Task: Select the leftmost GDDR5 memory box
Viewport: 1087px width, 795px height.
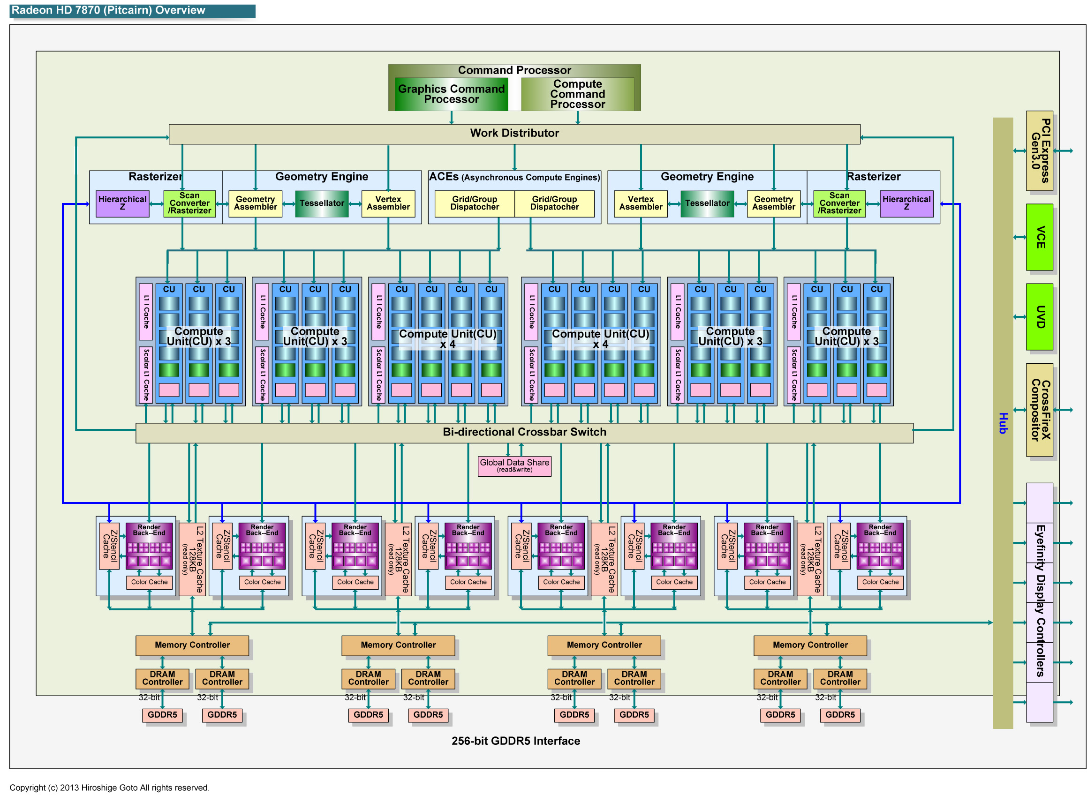Action: 162,714
